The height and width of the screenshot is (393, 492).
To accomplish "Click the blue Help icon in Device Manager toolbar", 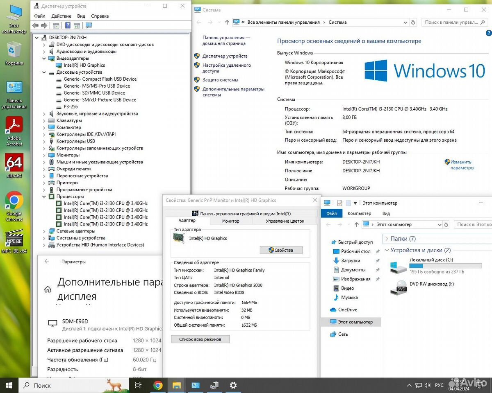I will click(x=68, y=25).
